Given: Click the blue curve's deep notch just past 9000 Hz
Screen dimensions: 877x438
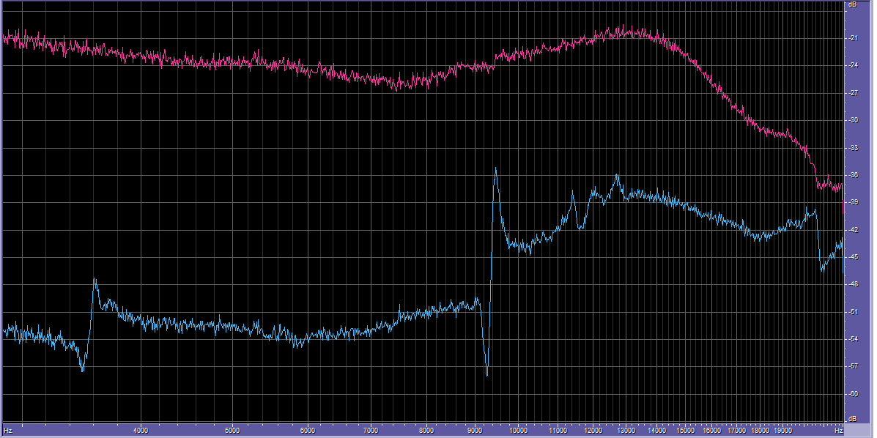Looking at the screenshot, I should 486,374.
